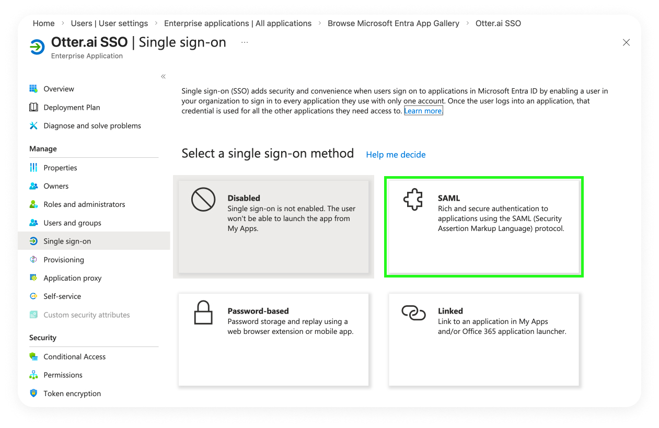Screen dimensions: 659x428
Task: Open Roles and administrators menu item
Action: coord(84,204)
